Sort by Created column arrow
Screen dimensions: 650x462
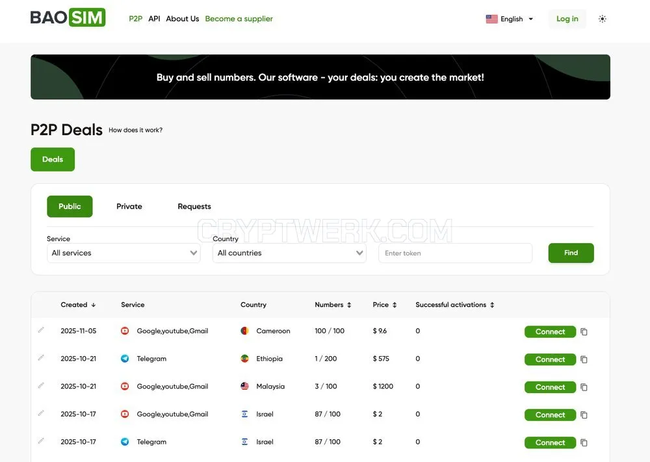click(x=94, y=305)
